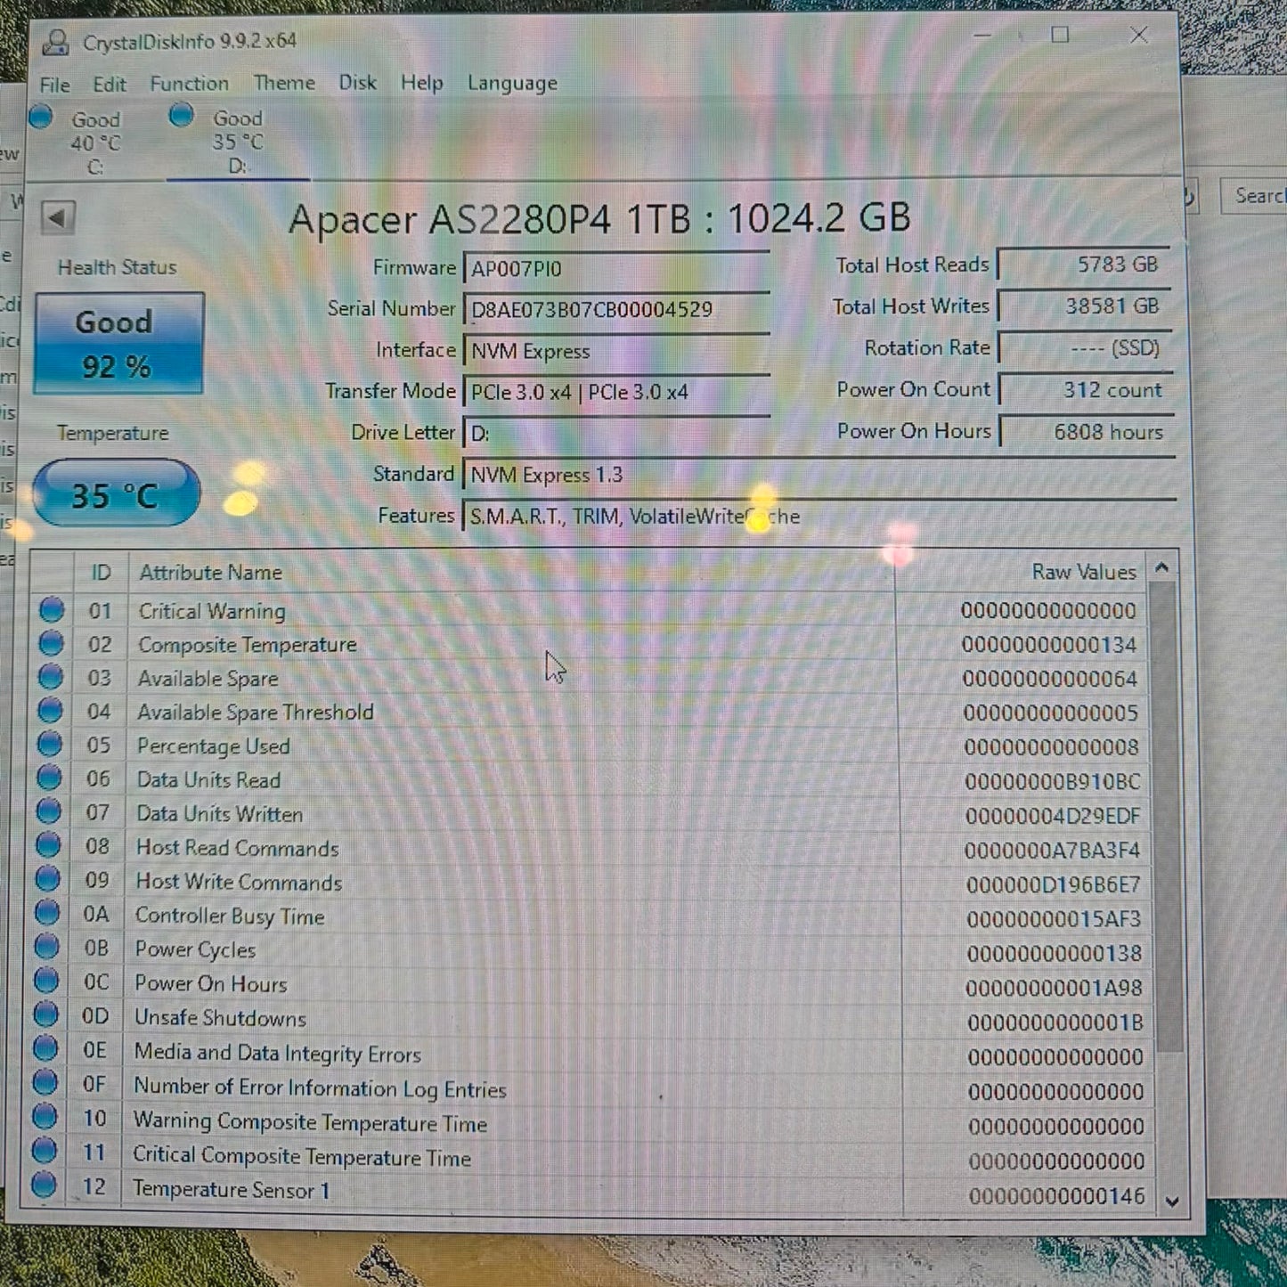Click the status circle for Unsafe Shutdowns
The image size is (1287, 1287).
(x=45, y=1015)
